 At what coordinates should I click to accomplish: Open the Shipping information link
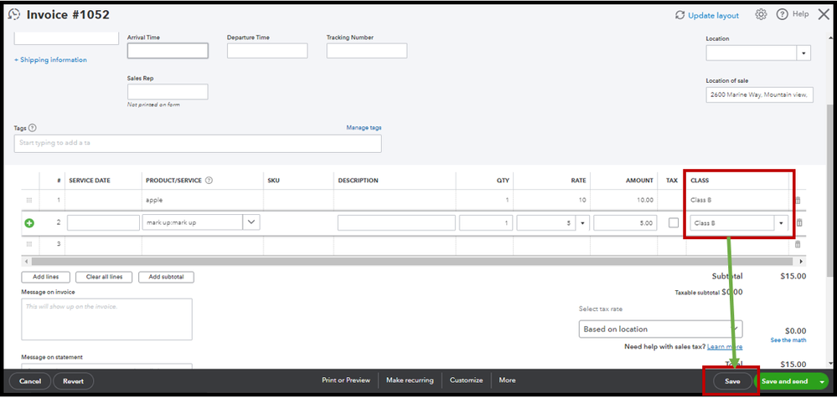pos(50,59)
